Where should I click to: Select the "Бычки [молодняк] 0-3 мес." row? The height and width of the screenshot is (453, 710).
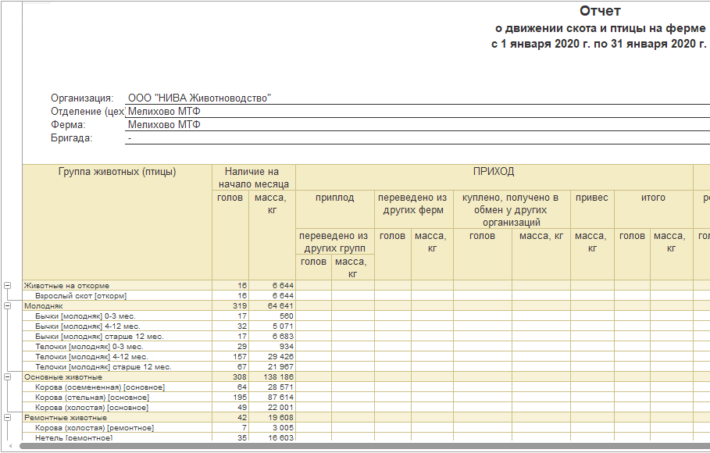[x=85, y=316]
